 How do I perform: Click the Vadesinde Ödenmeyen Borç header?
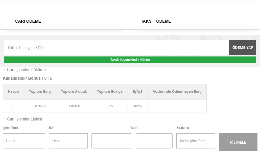coord(177,92)
